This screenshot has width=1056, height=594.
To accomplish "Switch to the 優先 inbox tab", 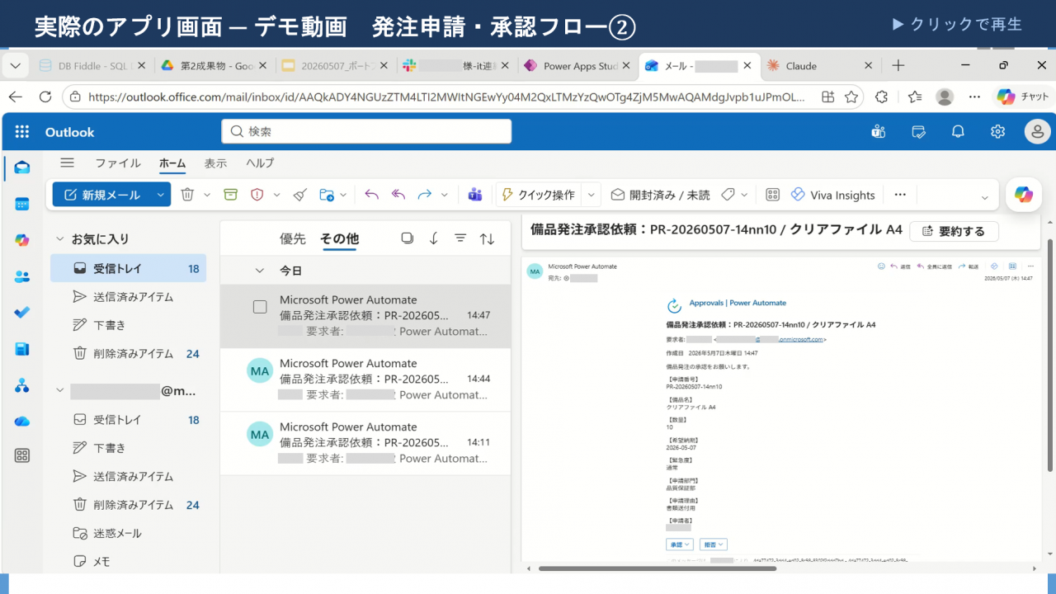I will pos(293,238).
